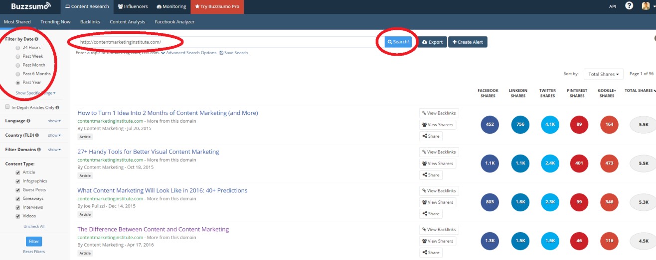Click total shares bubble showing 4.5K
Image resolution: width=656 pixels, height=260 pixels.
pyautogui.click(x=643, y=241)
